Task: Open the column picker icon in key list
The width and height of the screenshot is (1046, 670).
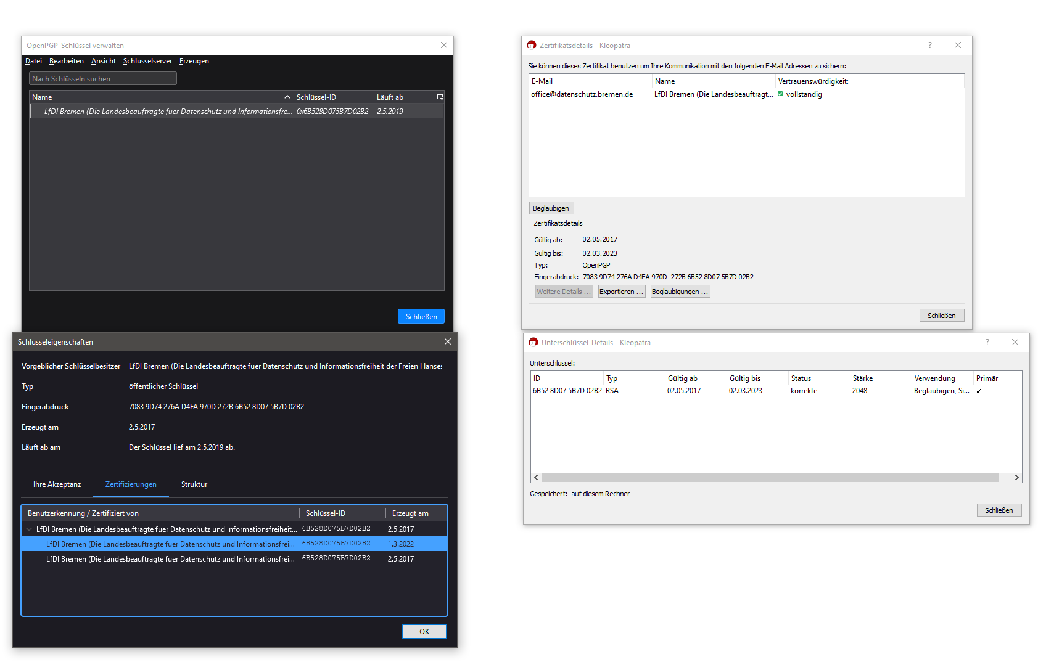Action: [x=440, y=97]
